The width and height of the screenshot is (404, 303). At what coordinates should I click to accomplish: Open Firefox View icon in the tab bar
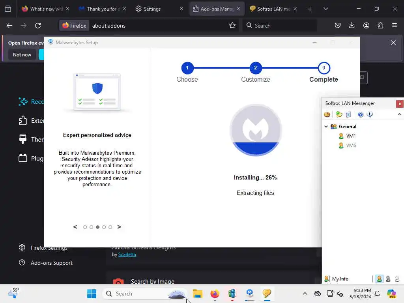tap(8, 9)
